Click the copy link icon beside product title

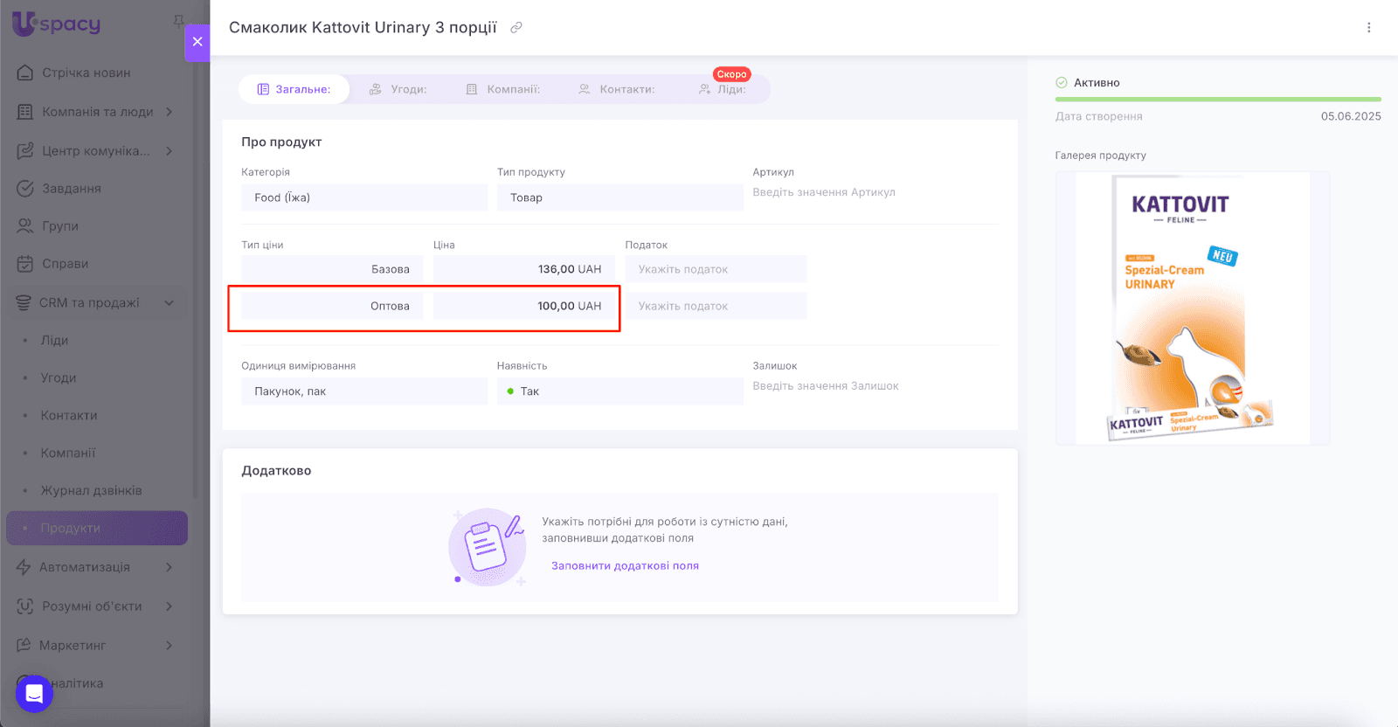pyautogui.click(x=516, y=28)
